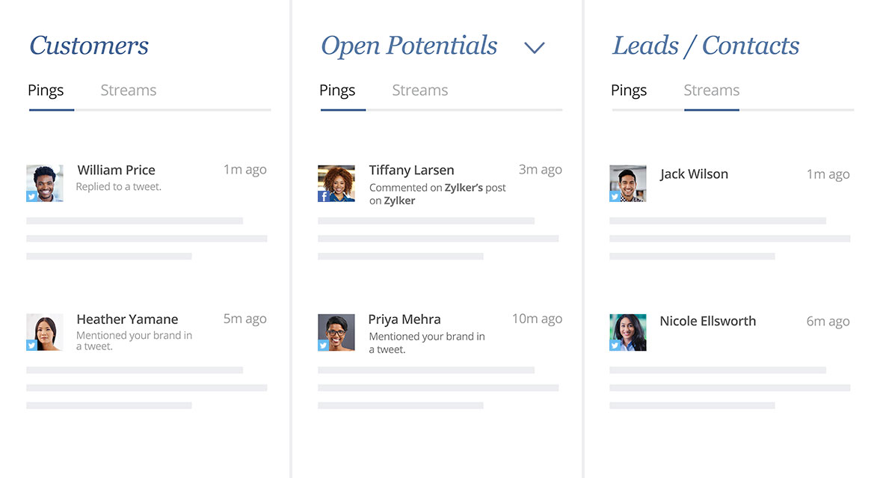Click the Facebook badge on Tiffany Larsen's avatar
This screenshot has height=478, width=874.
point(323,196)
